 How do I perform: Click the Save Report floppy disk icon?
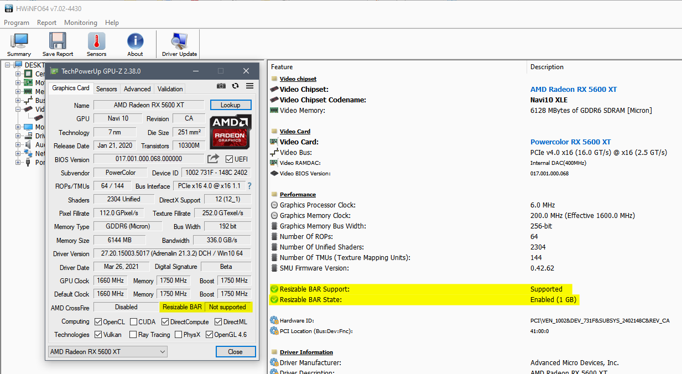point(58,41)
